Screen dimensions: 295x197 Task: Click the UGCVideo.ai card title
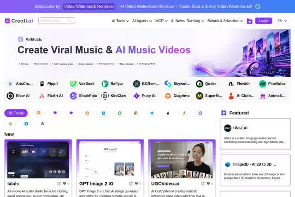165,184
